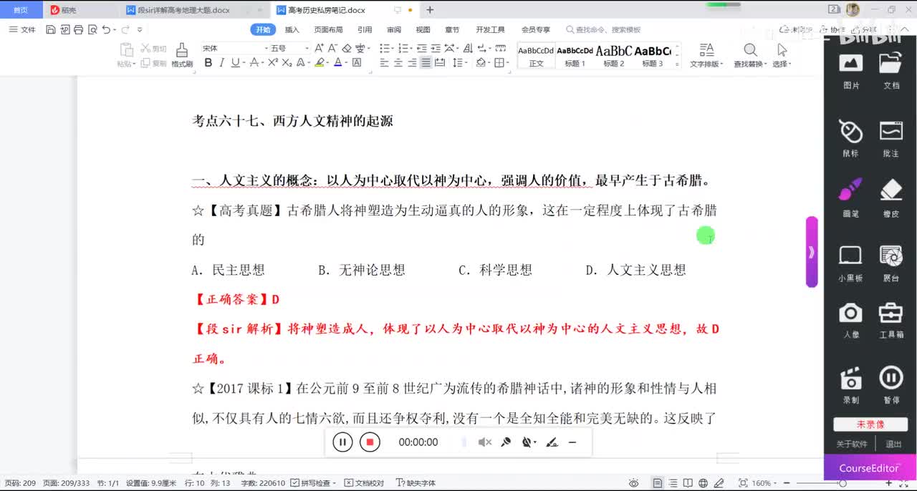Open the 工具箱 toolbox

891,320
